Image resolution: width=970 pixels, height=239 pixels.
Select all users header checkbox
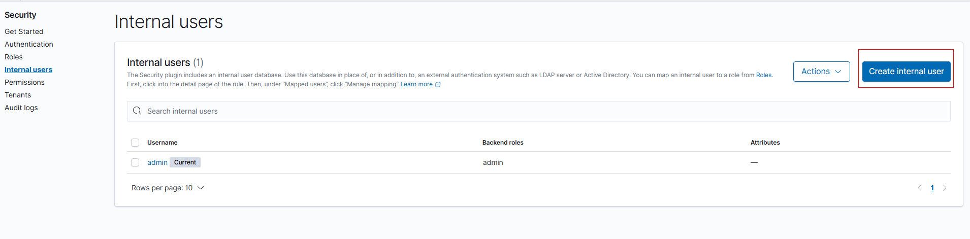click(x=135, y=143)
